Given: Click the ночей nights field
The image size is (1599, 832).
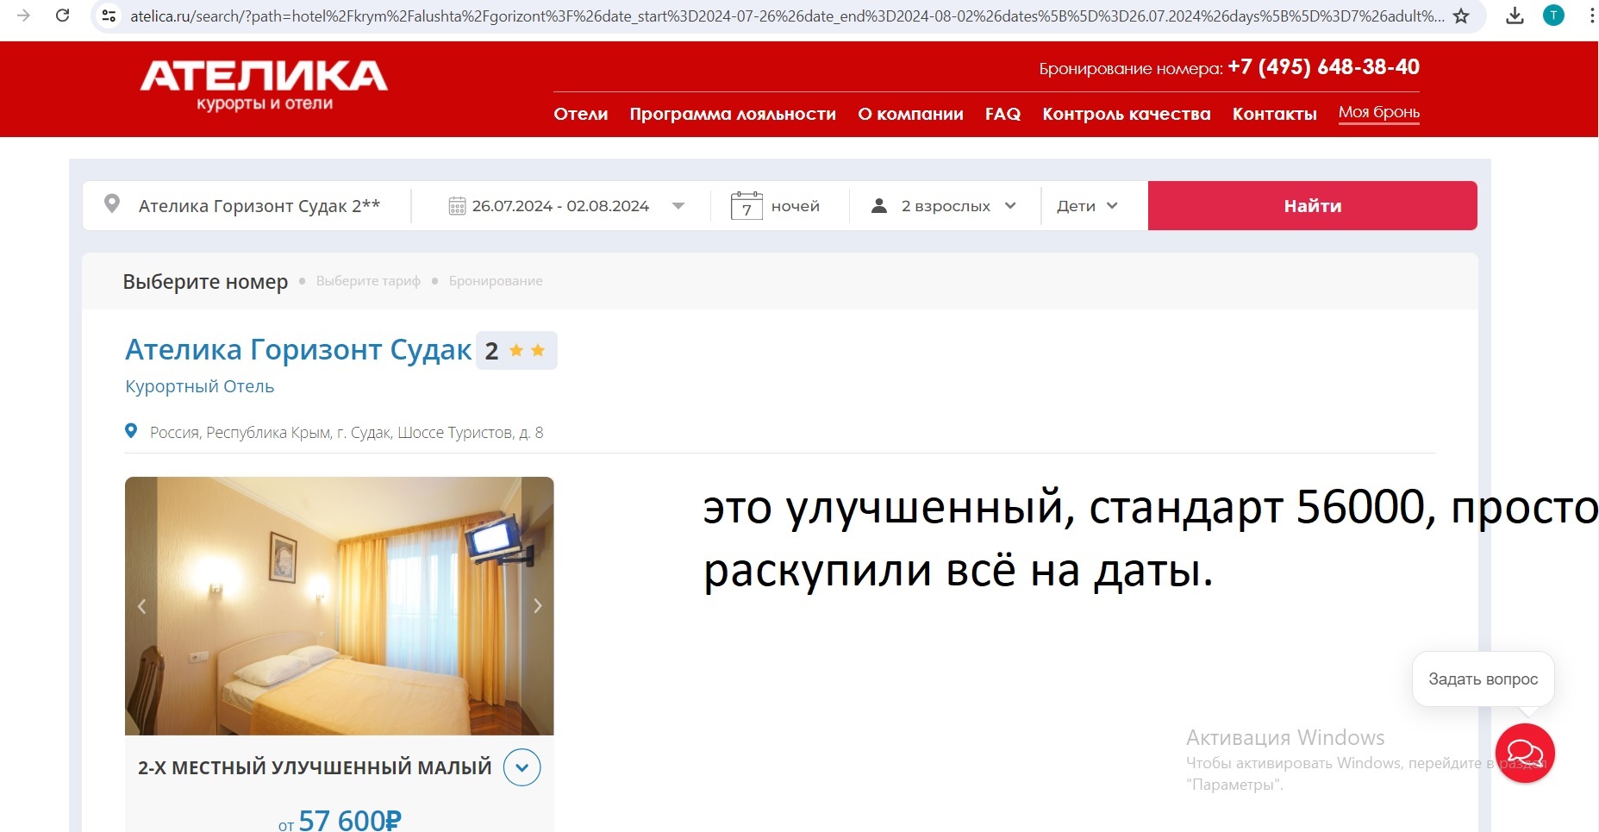Looking at the screenshot, I should (796, 206).
